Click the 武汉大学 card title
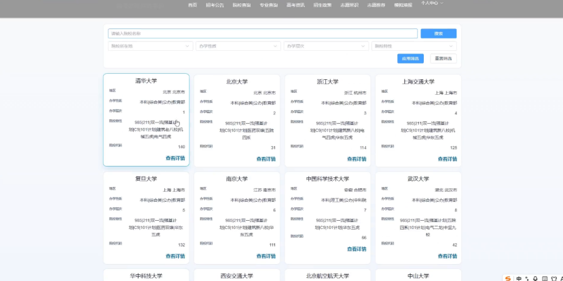 click(418, 179)
